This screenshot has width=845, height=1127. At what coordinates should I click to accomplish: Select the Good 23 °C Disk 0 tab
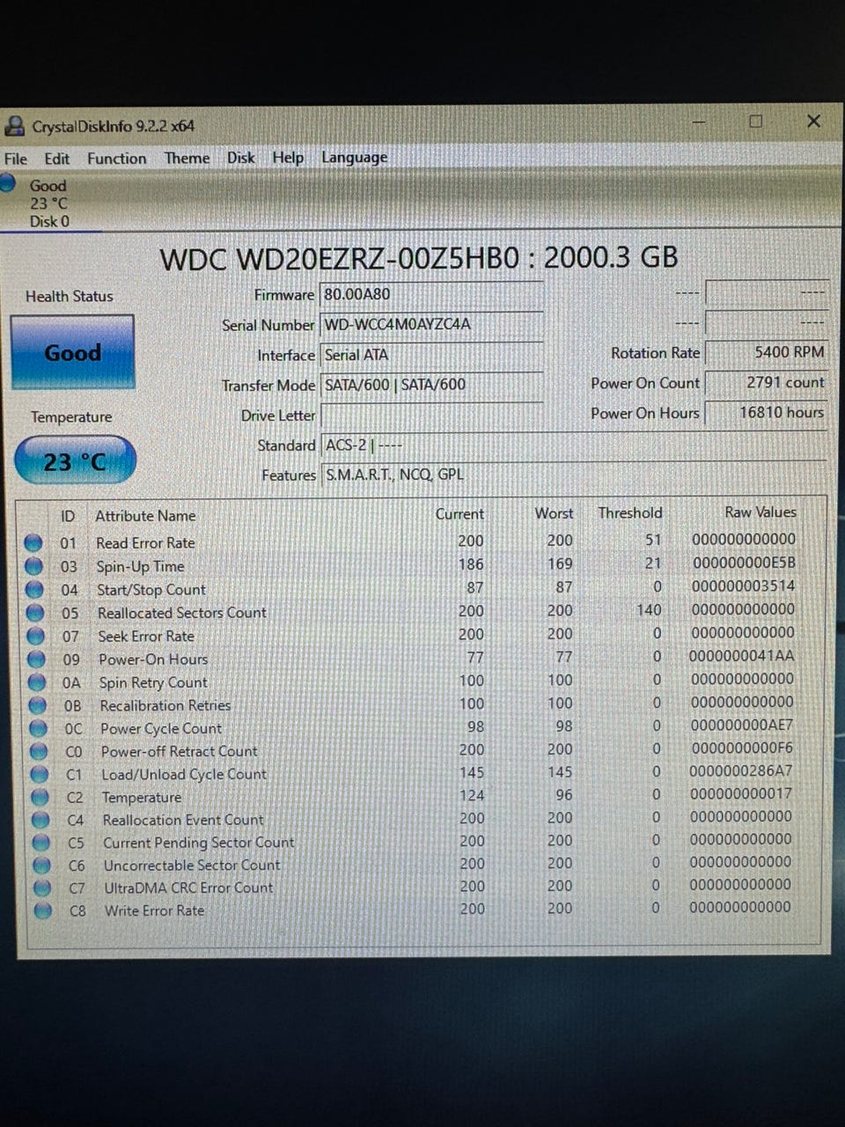click(49, 203)
